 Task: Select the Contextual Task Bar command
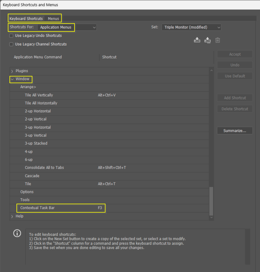pos(37,208)
